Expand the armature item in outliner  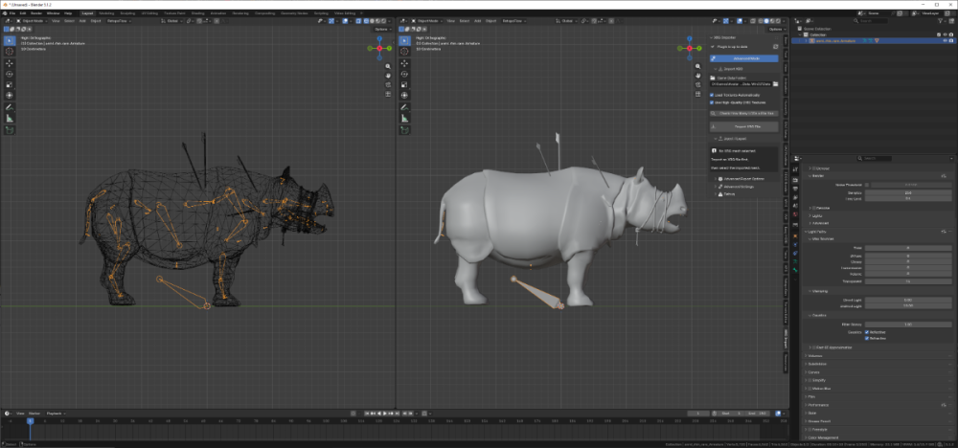point(806,41)
